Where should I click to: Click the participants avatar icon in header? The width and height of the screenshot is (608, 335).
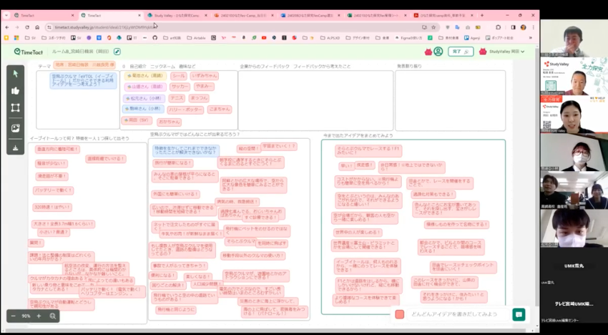click(438, 52)
